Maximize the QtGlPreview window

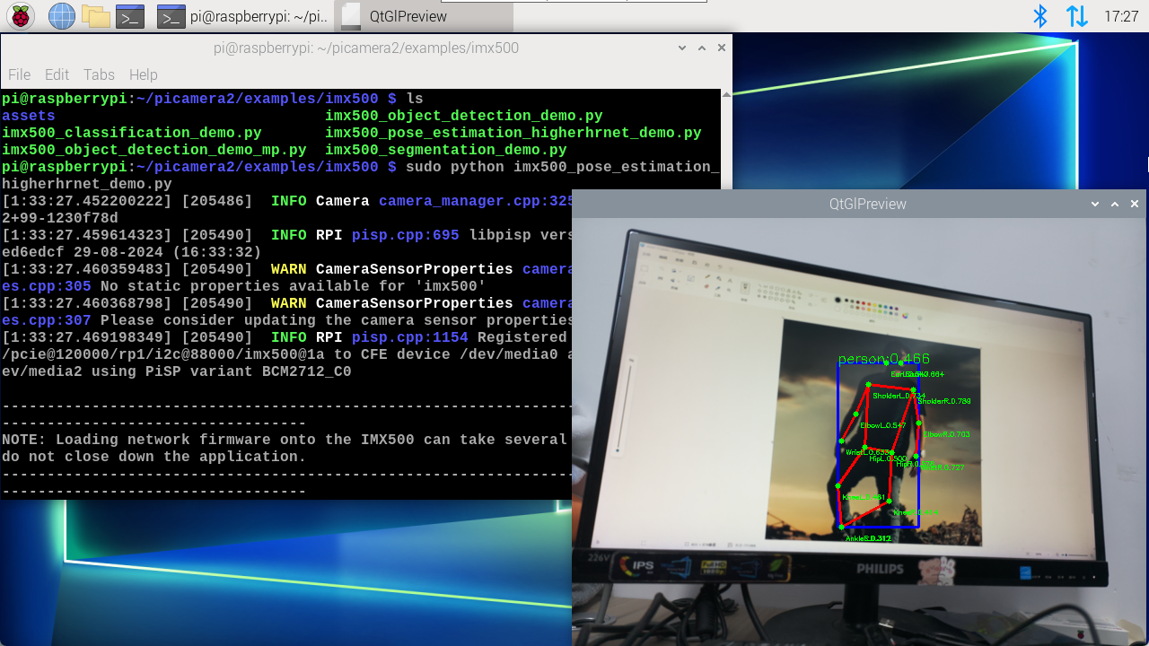1115,204
